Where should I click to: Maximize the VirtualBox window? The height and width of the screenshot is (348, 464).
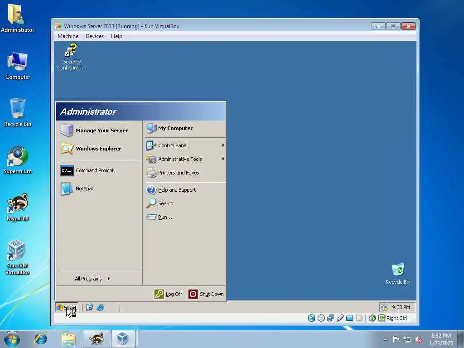tap(393, 26)
